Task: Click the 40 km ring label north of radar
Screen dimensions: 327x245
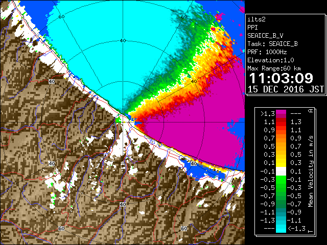Action: (123, 41)
